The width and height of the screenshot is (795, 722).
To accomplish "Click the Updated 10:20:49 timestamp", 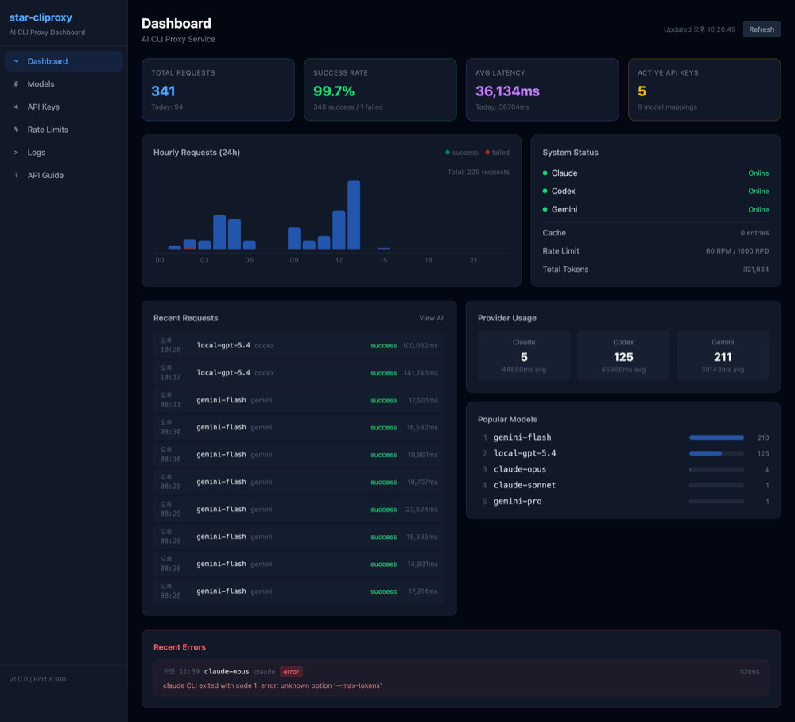I will coord(699,29).
